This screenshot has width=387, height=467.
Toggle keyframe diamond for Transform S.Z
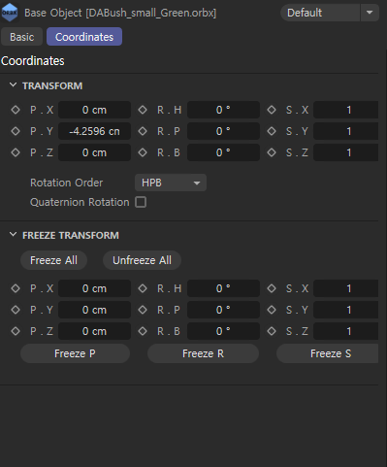tap(272, 152)
